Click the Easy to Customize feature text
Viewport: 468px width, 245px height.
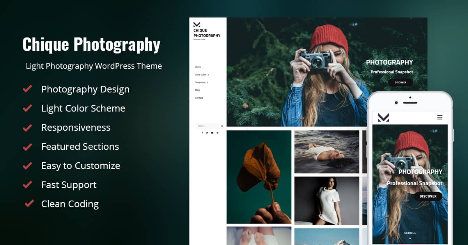pyautogui.click(x=81, y=166)
